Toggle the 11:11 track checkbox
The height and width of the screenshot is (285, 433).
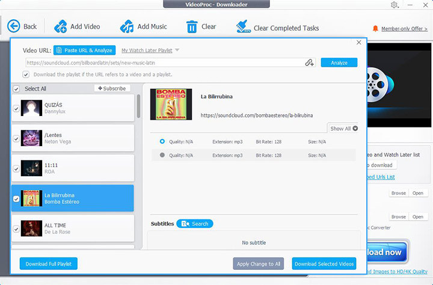coord(16,169)
